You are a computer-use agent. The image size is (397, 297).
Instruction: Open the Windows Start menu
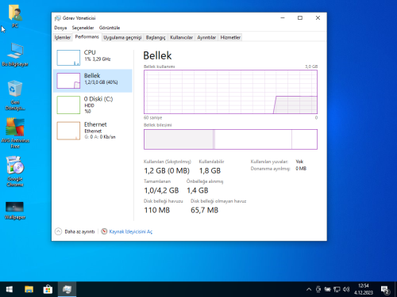pyautogui.click(x=10, y=289)
